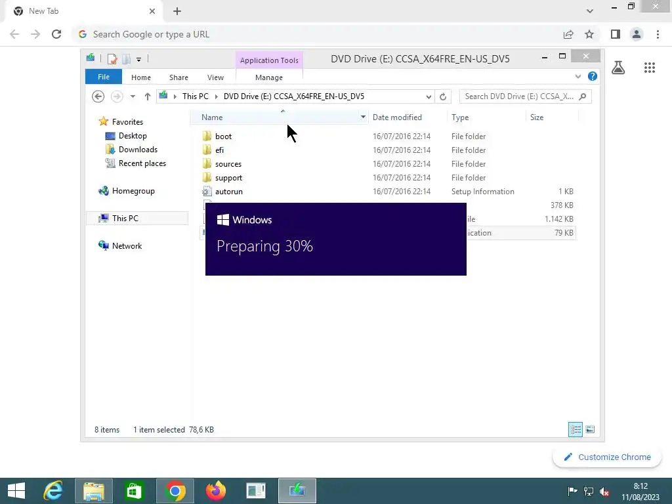
Task: Open the Google apps grid
Action: click(650, 68)
